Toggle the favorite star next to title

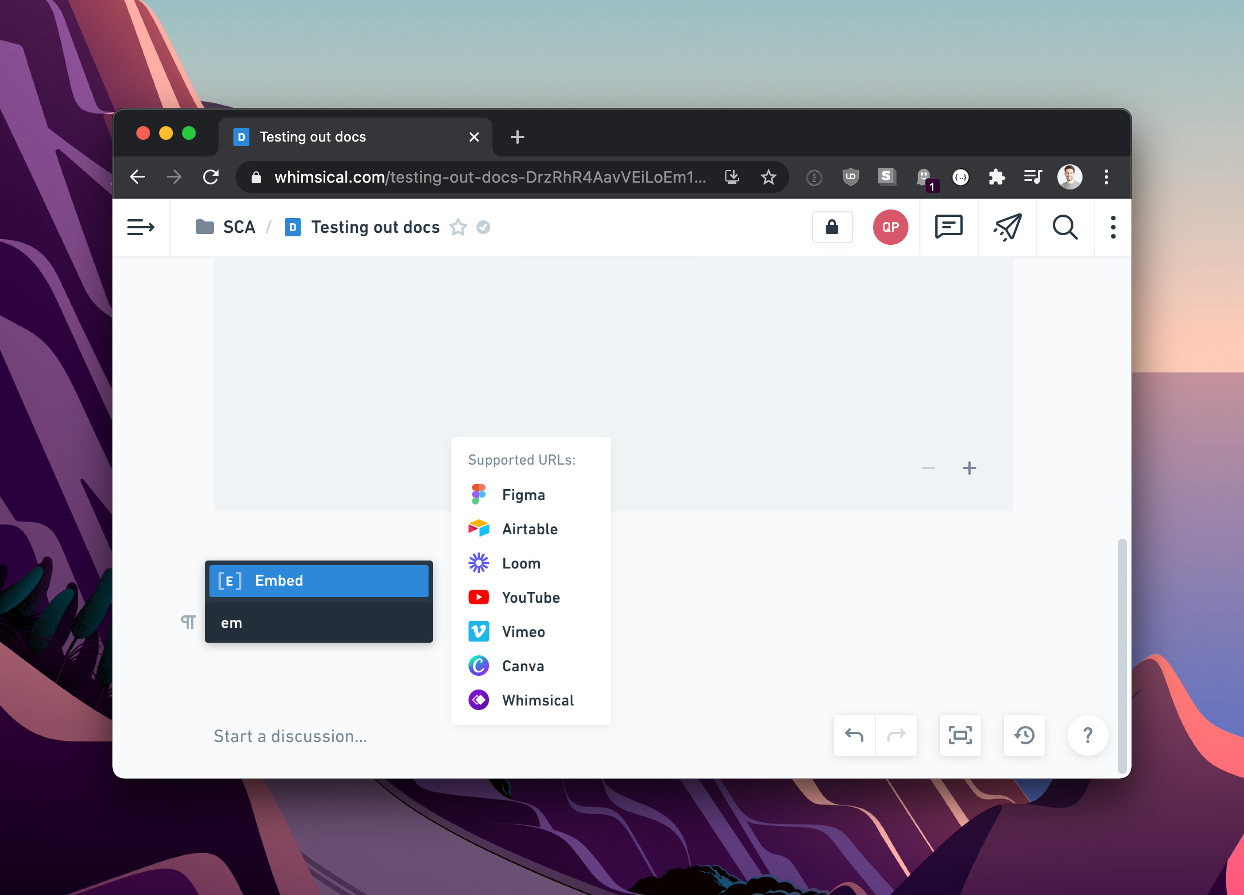point(458,227)
